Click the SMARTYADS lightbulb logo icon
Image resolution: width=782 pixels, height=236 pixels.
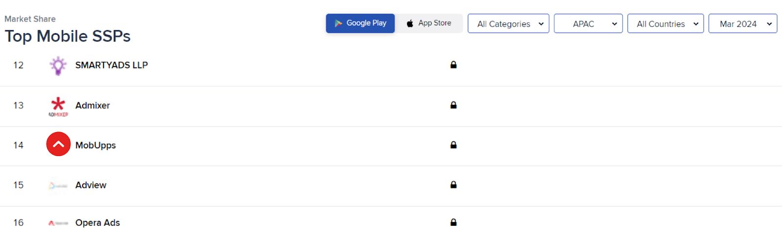pyautogui.click(x=58, y=65)
